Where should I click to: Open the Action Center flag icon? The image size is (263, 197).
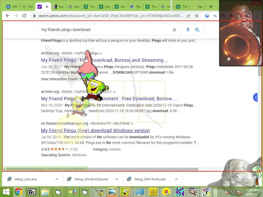pos(239,192)
